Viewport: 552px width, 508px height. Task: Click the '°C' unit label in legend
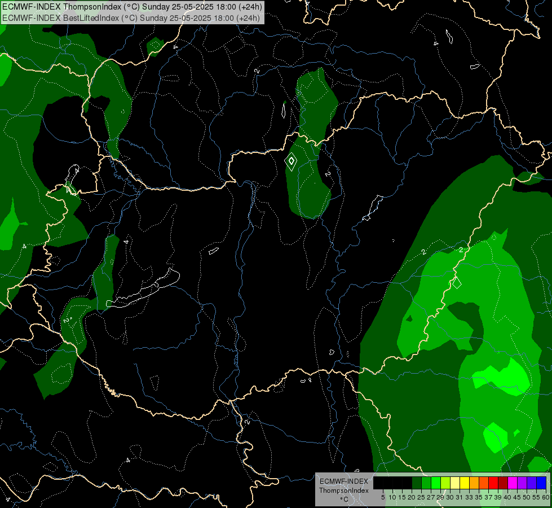click(x=344, y=500)
